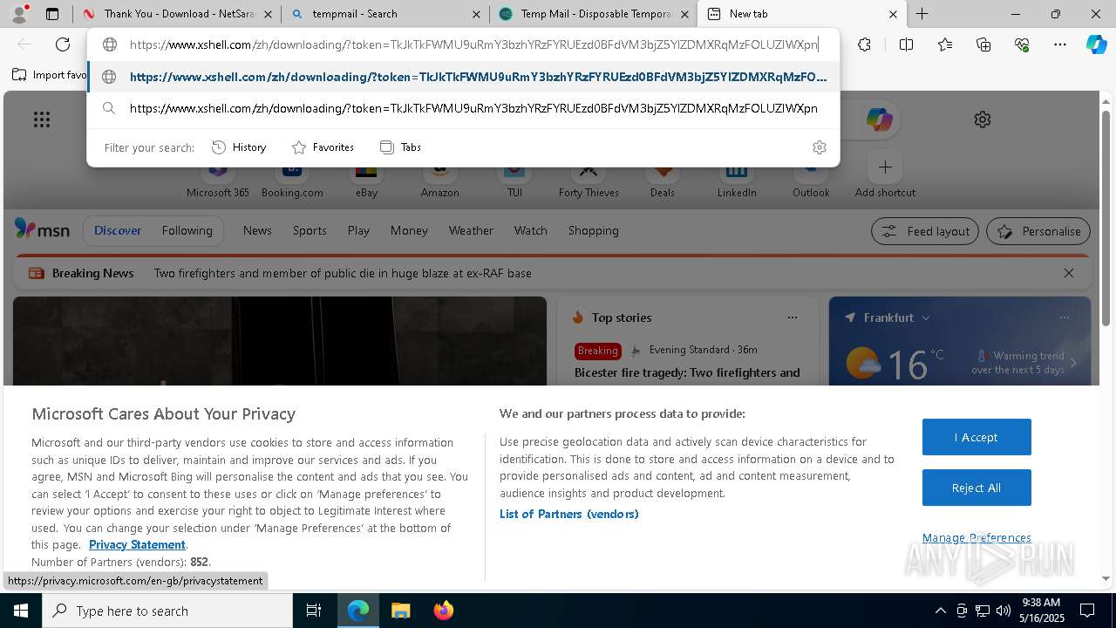1116x628 pixels.
Task: Open the Money section
Action: coord(409,230)
